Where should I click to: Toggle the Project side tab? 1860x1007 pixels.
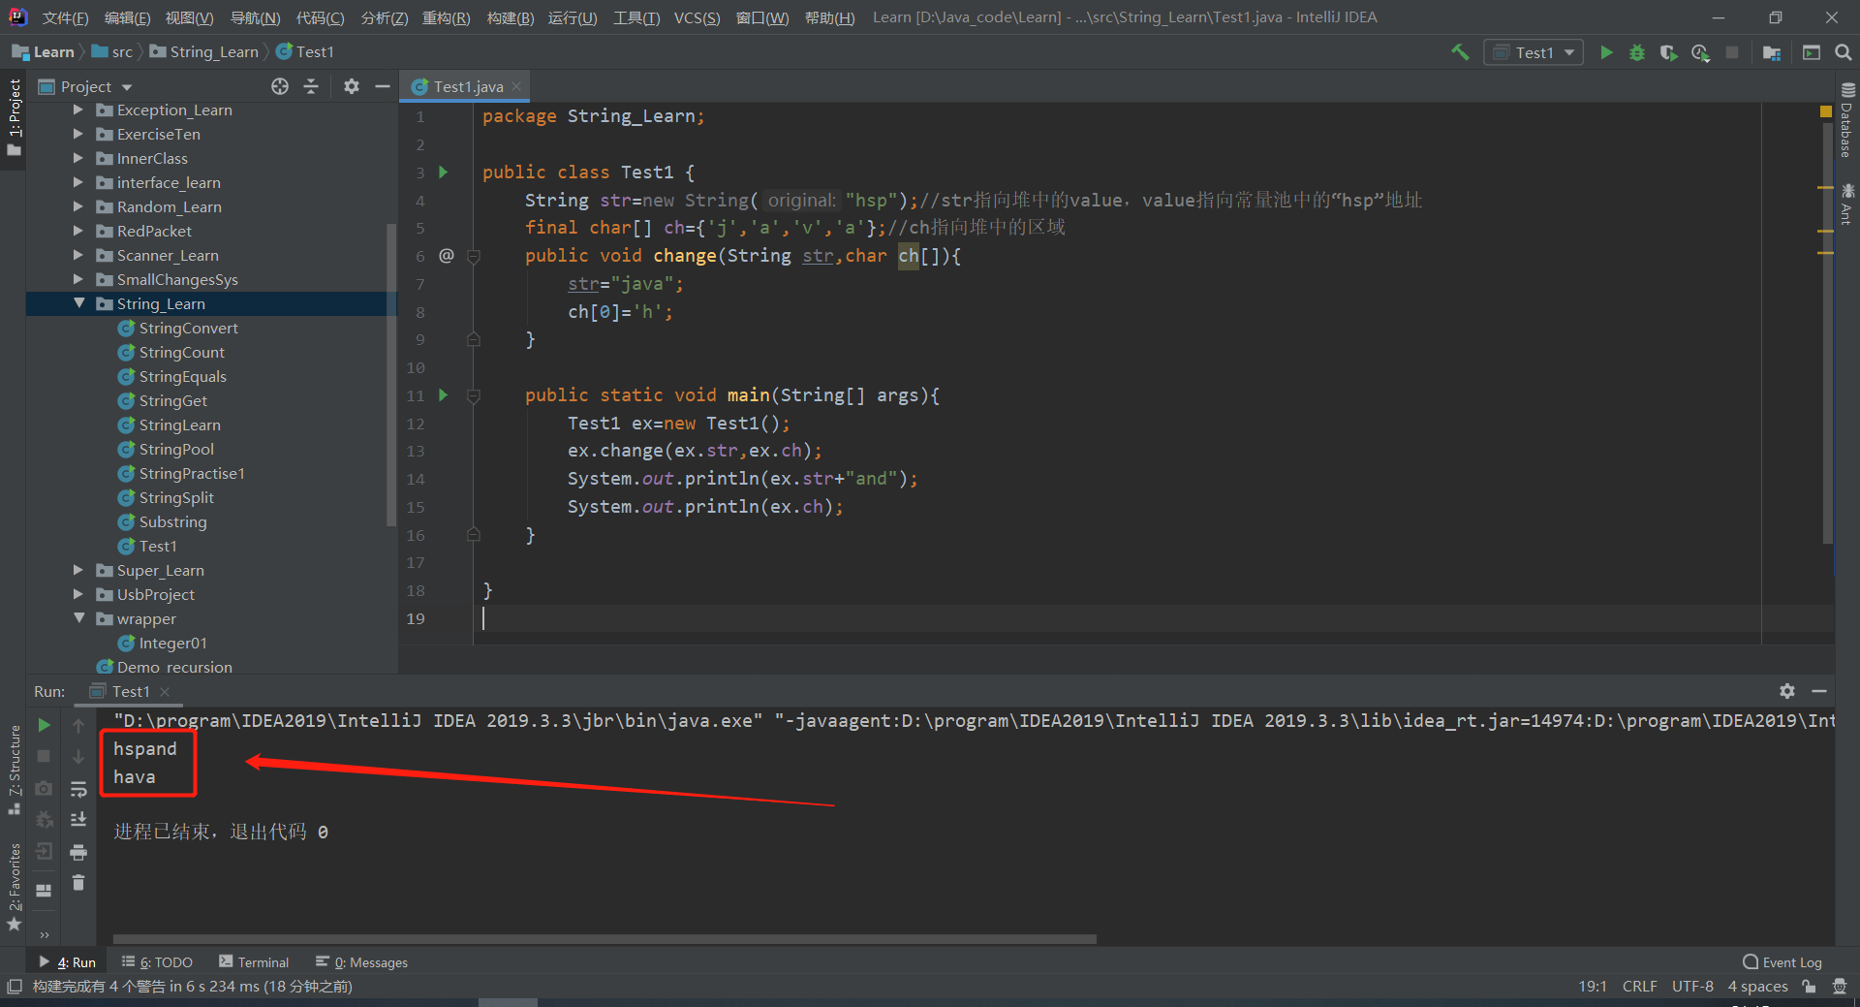coord(14,116)
